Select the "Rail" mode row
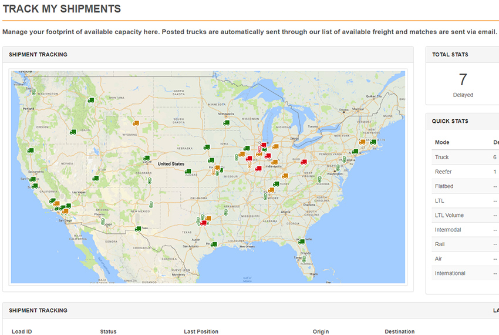The height and width of the screenshot is (335, 499). 466,244
